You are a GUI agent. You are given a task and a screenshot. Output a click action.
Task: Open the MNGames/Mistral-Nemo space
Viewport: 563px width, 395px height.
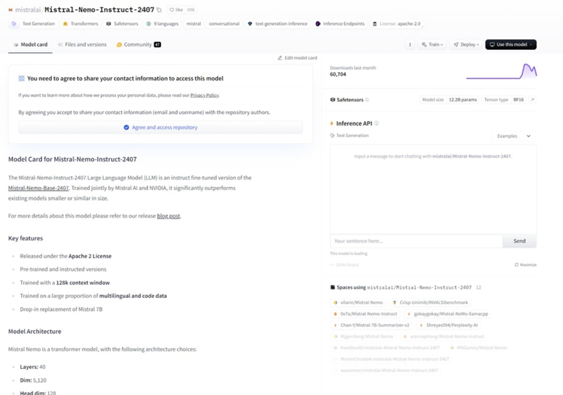pyautogui.click(x=478, y=348)
